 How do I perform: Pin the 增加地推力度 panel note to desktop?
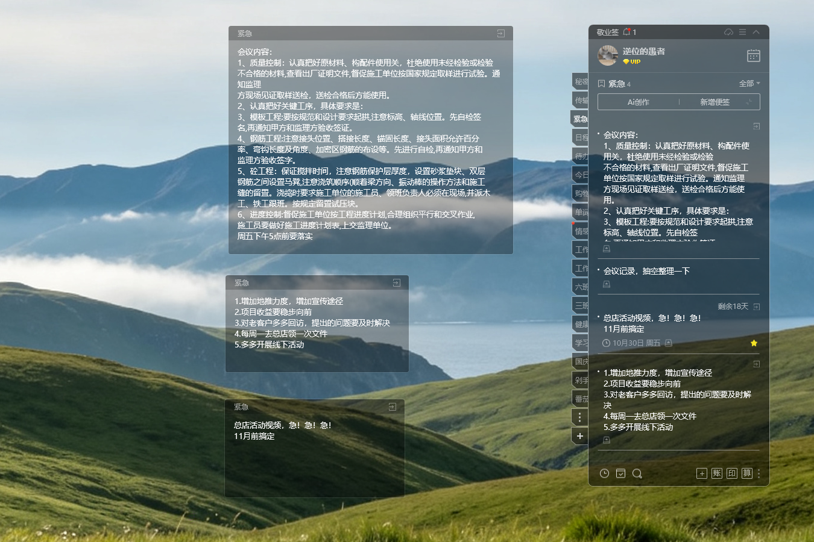coord(756,364)
